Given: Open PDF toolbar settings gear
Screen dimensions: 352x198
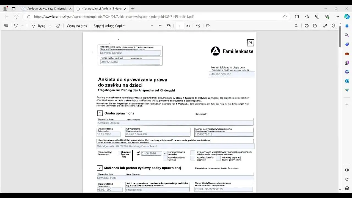Looking at the screenshot, I should click(x=333, y=26).
